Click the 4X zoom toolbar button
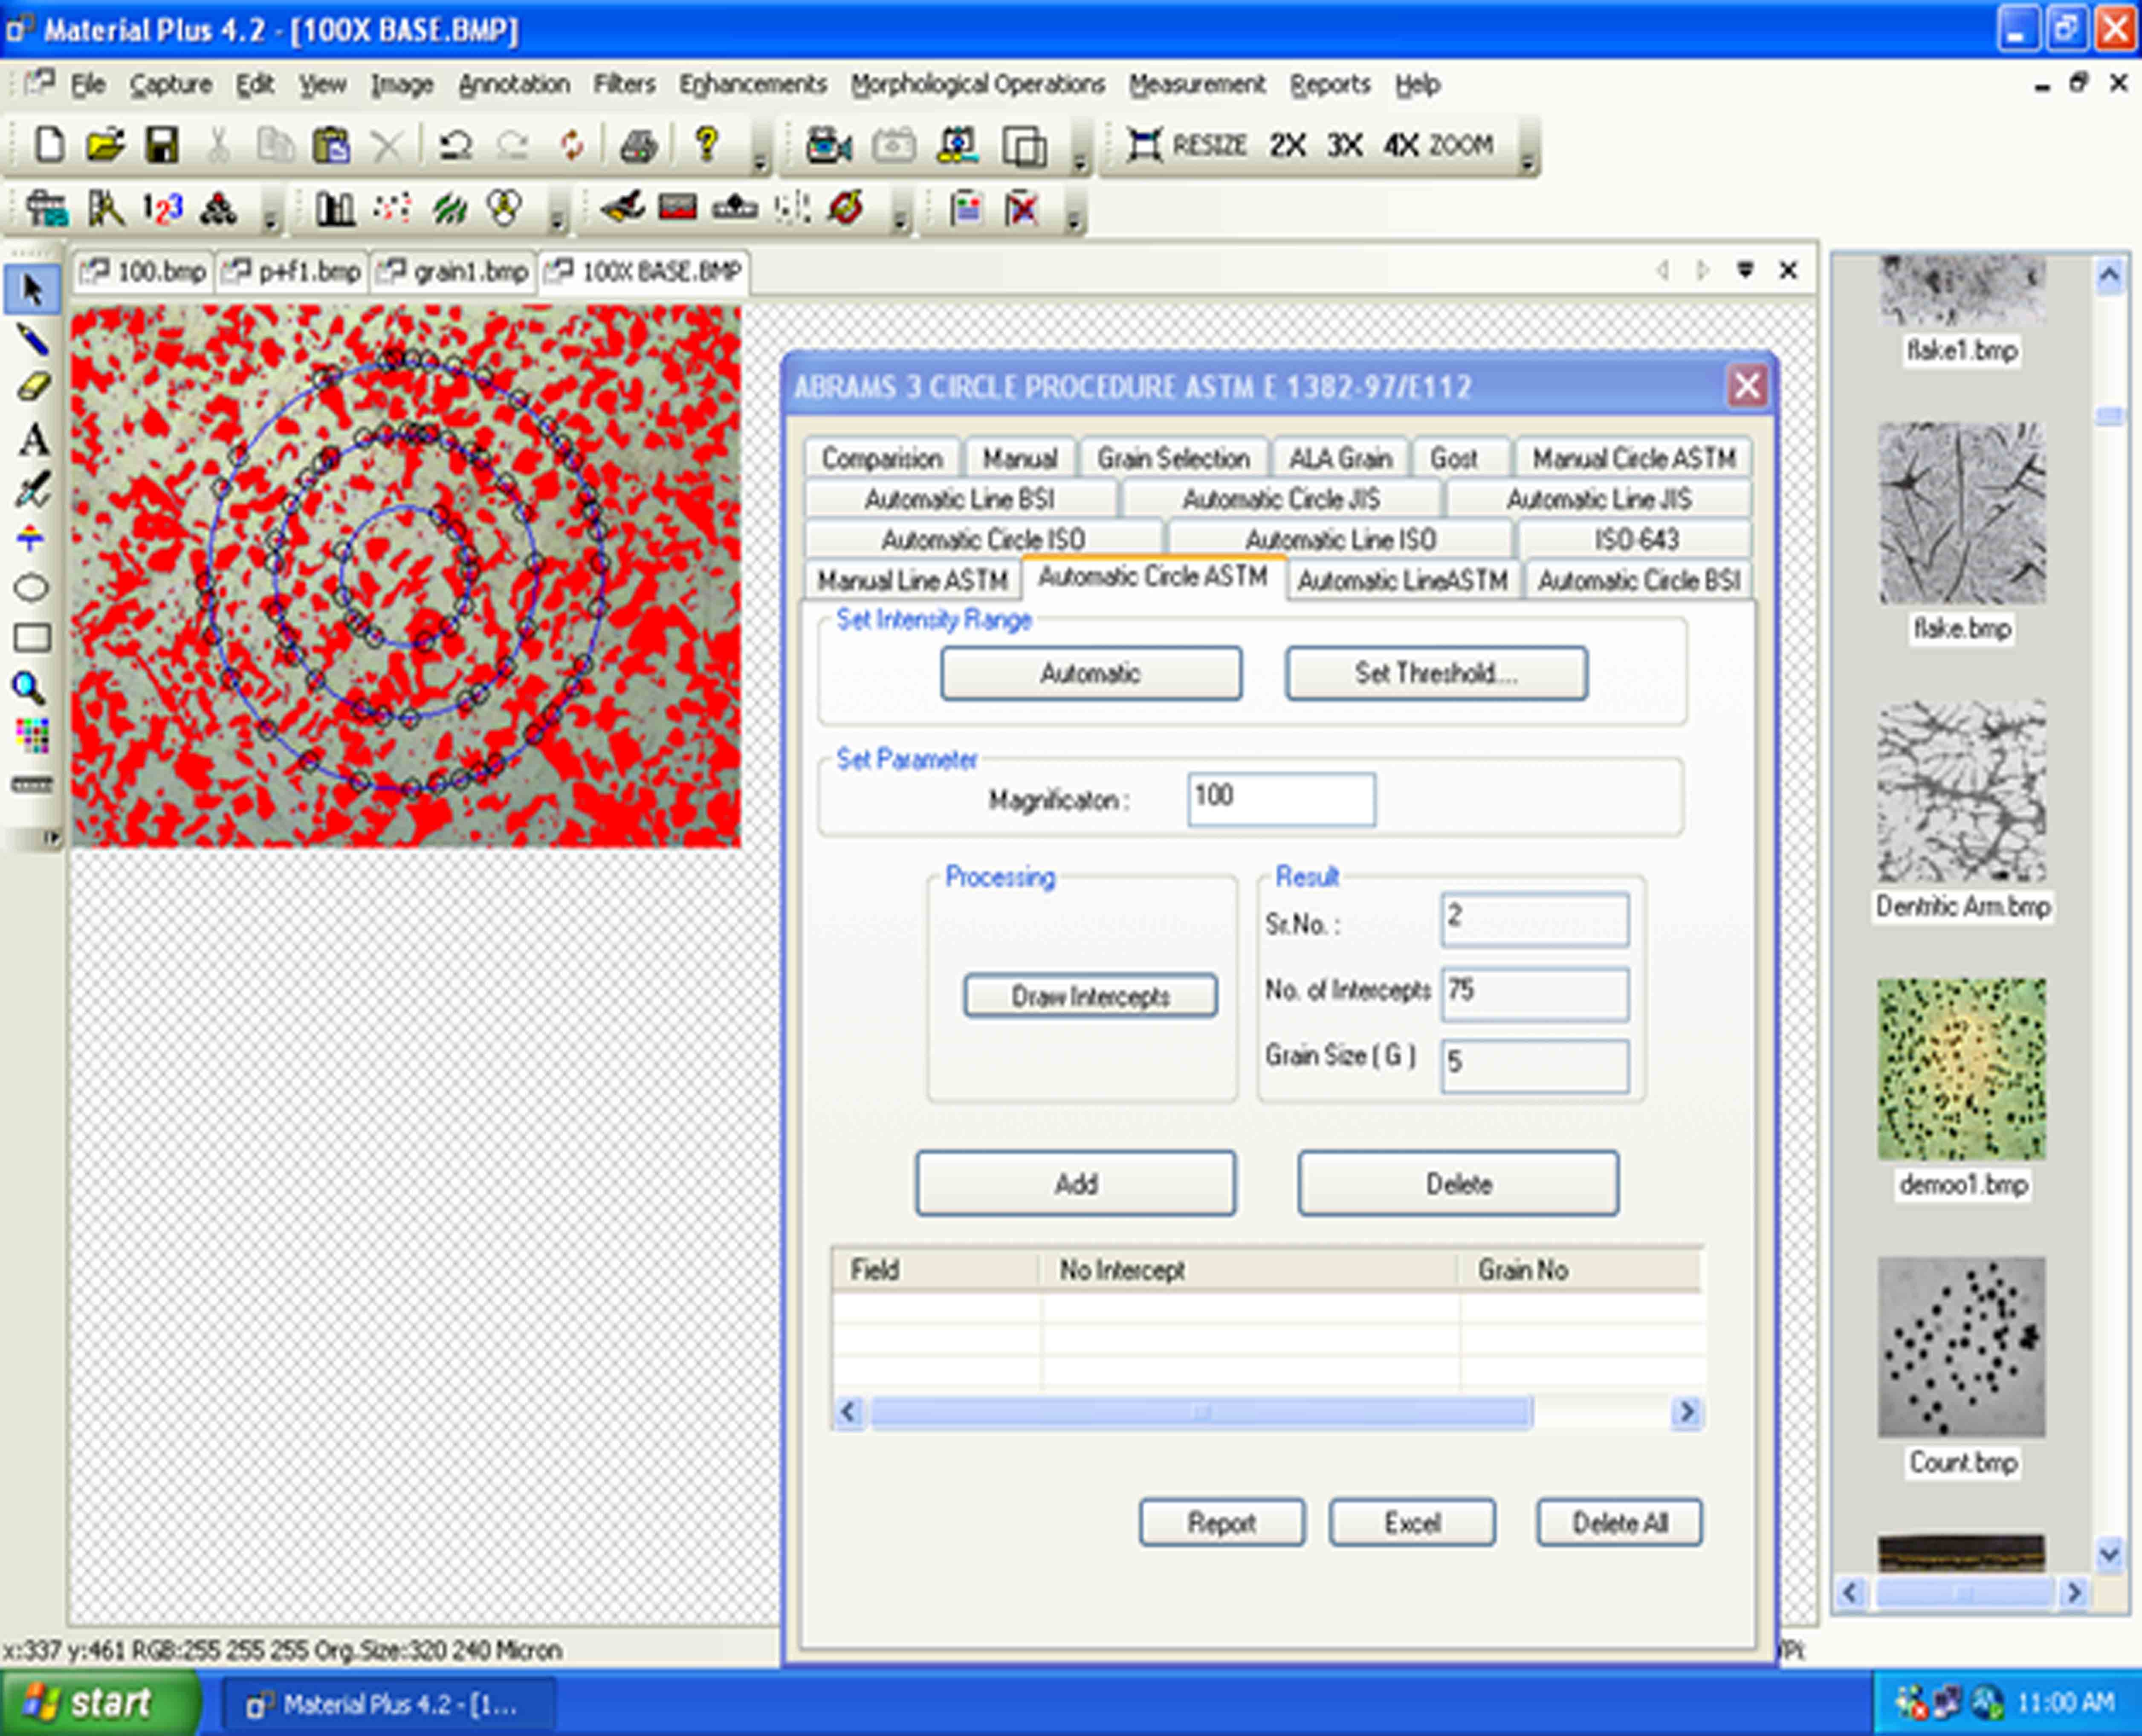 (1401, 146)
